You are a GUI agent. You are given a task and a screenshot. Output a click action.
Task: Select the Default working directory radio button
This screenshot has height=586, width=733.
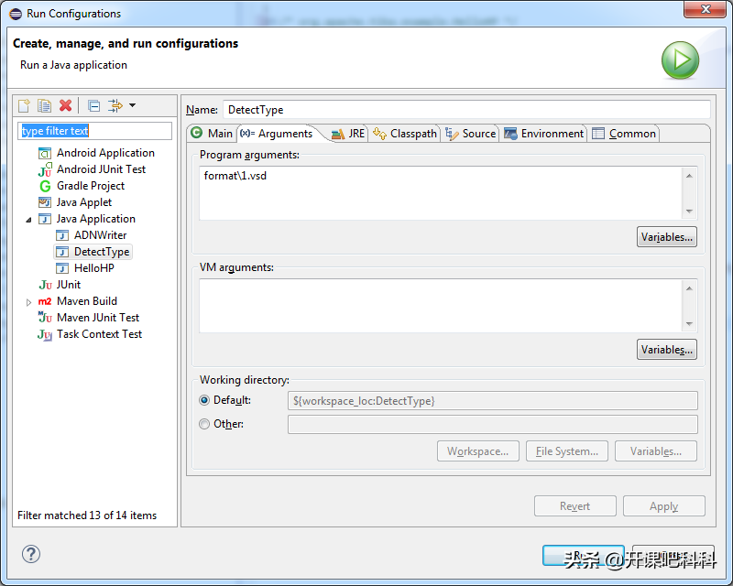click(204, 400)
